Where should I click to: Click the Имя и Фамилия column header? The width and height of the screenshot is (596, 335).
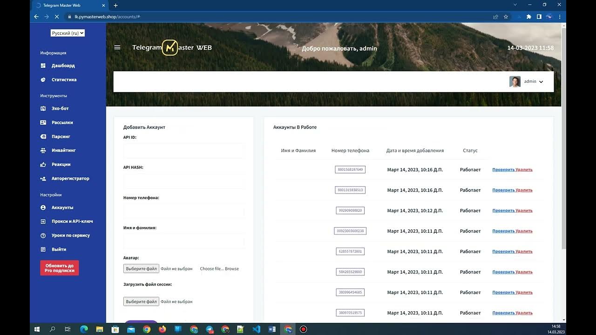coord(298,150)
